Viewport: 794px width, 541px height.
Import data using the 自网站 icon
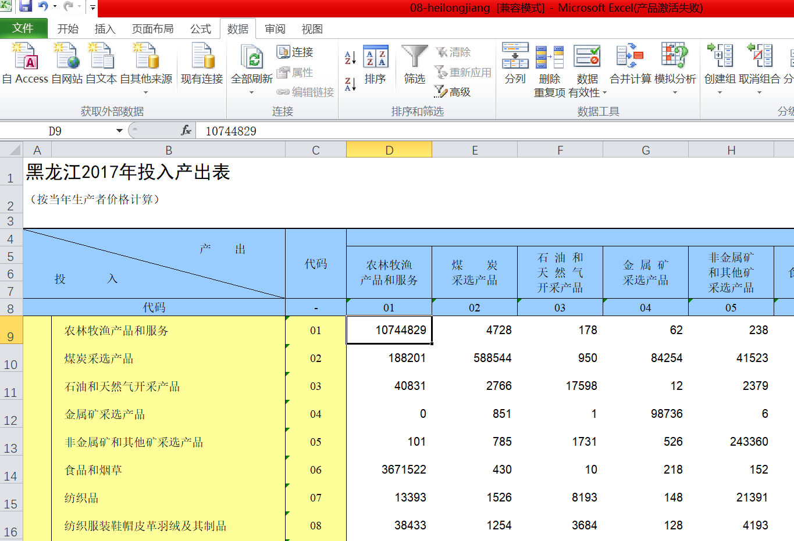(67, 57)
